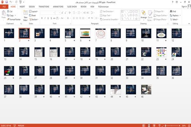This screenshot has height=127, width=191.
Task: Open the font size combo box
Action: 58,13
